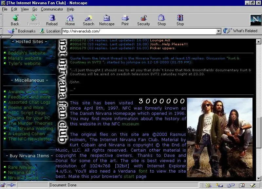262x189 pixels.
Task: Click the NFC museum link
Action: 130,124
